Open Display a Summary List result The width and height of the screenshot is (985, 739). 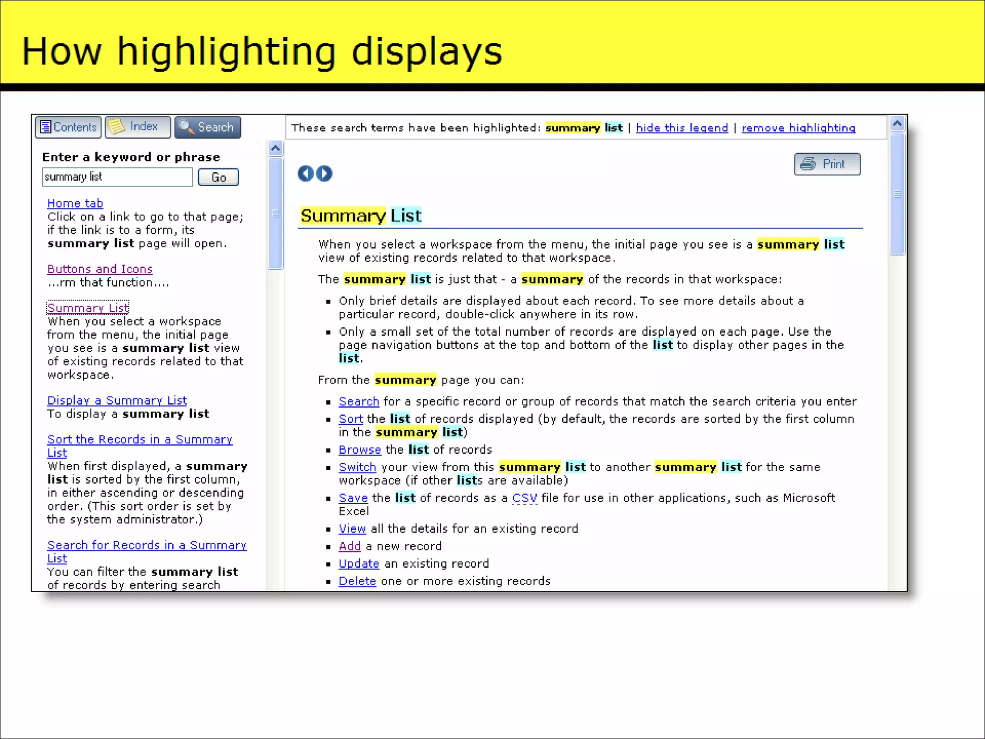tap(117, 400)
